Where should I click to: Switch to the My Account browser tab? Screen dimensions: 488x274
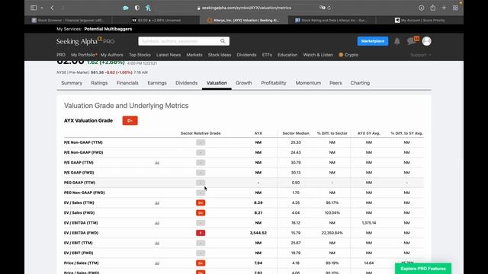coord(419,21)
